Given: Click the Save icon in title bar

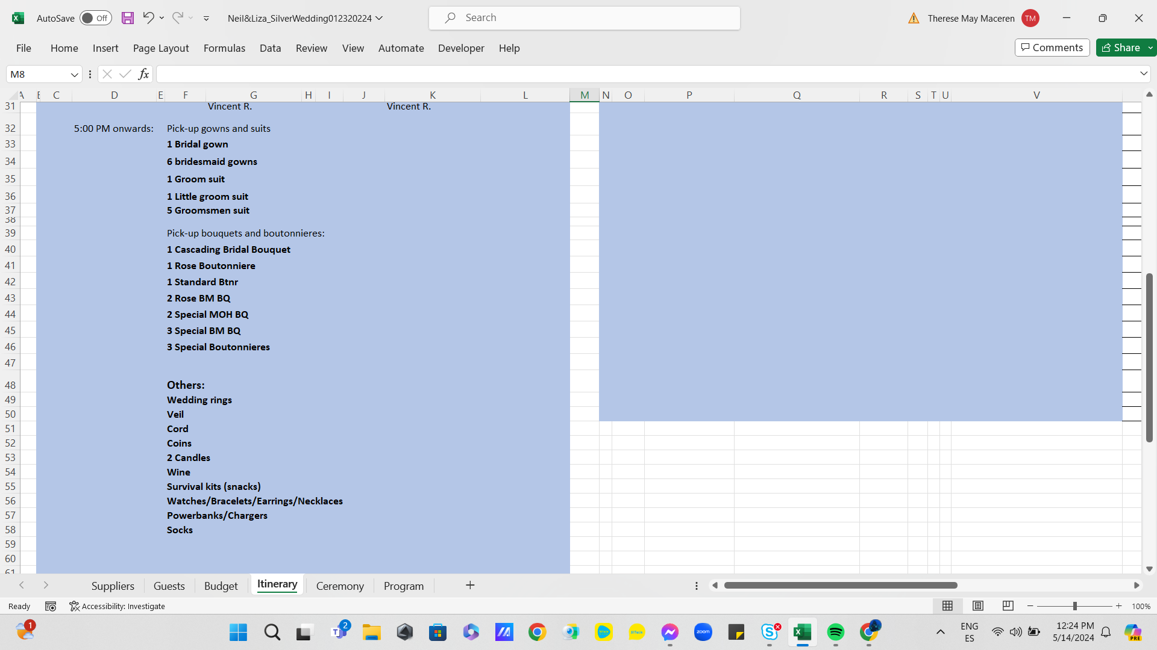Looking at the screenshot, I should pyautogui.click(x=127, y=18).
